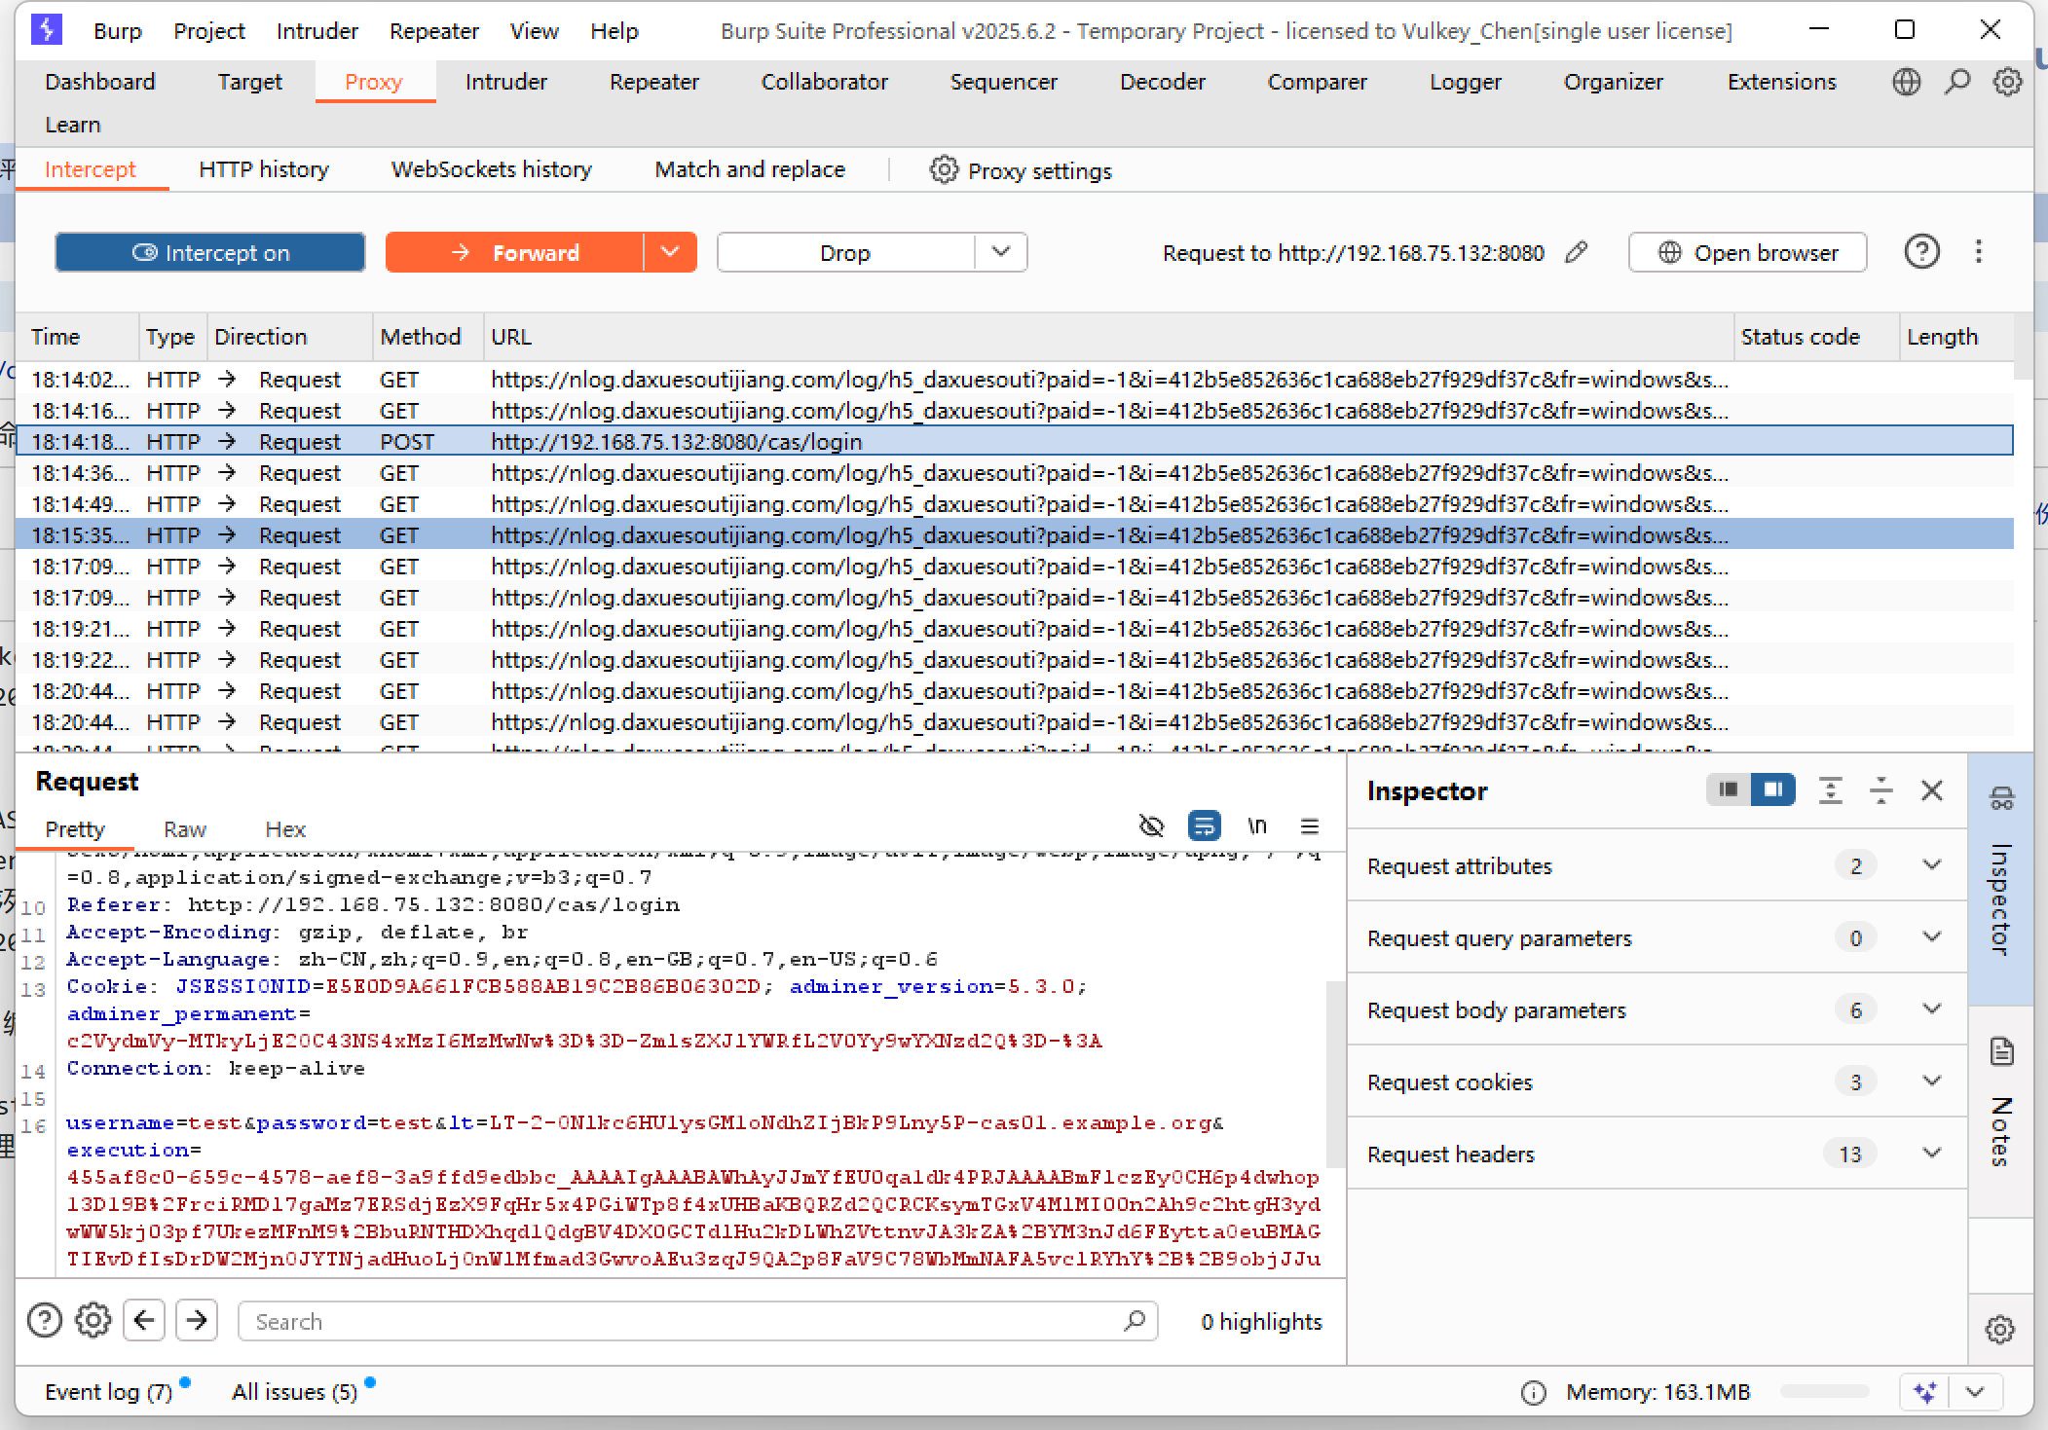This screenshot has height=1430, width=2048.
Task: Click the edit target pencil icon
Action: tap(1577, 253)
